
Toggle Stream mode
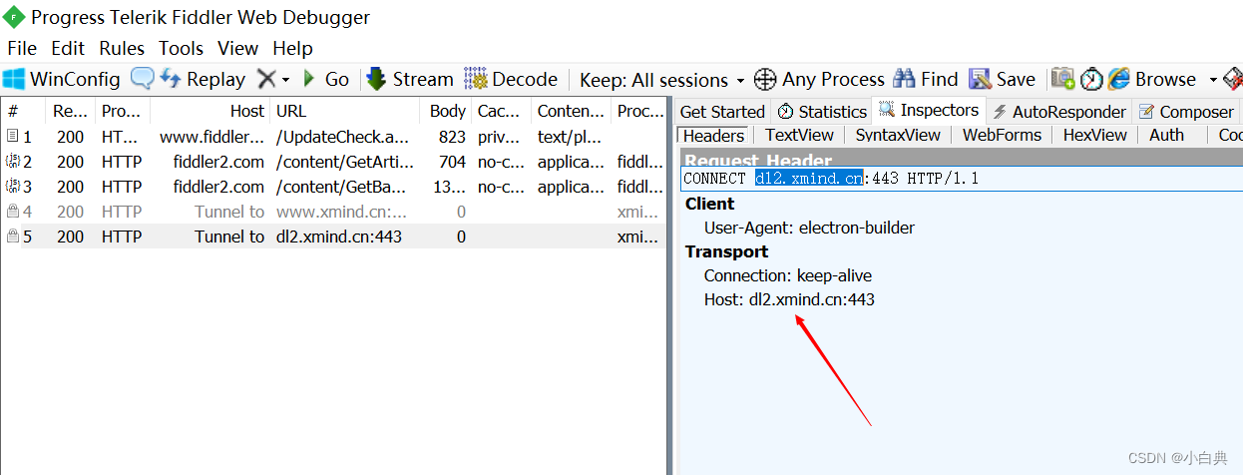click(x=410, y=79)
